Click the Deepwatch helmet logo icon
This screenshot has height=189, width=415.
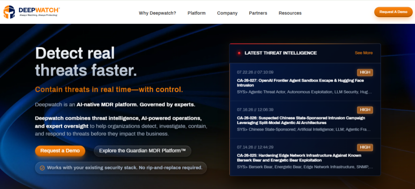9,12
